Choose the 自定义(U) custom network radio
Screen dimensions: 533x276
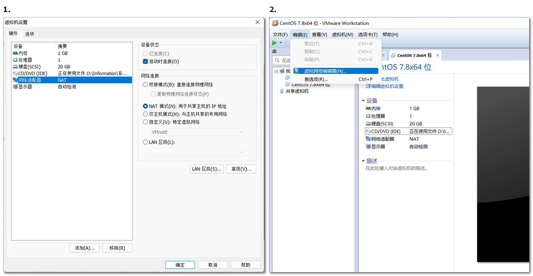(145, 122)
